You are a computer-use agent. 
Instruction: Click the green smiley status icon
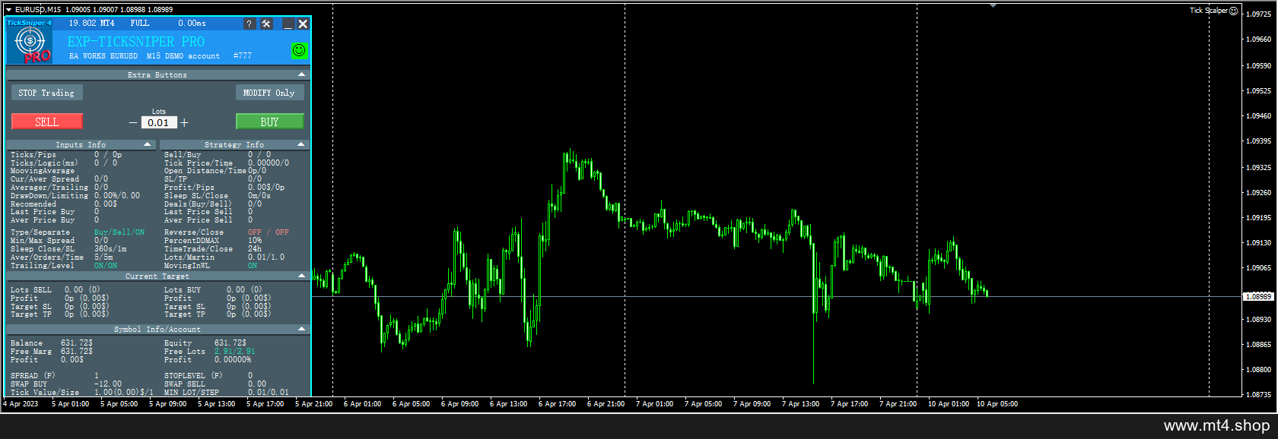300,50
